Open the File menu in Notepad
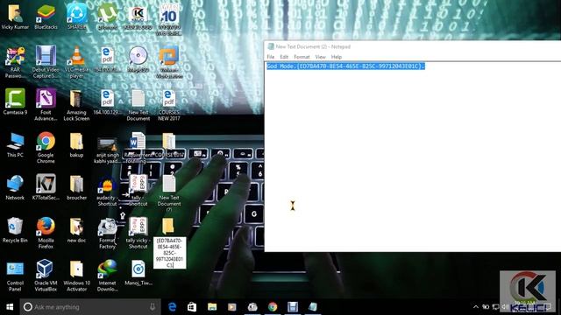Screen dimensions: 561x315 (x=271, y=57)
